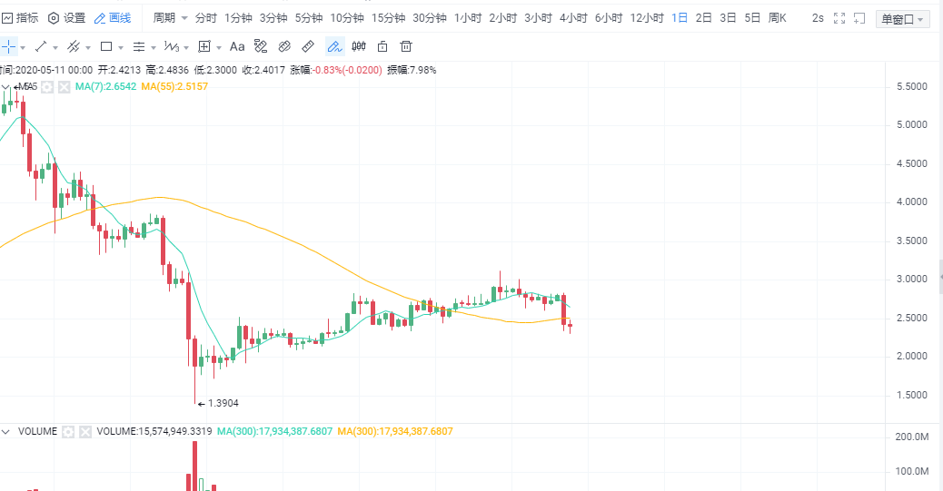Viewport: 943px width, 491px height.
Task: Open the 周期 period dropdown
Action: coord(170,18)
